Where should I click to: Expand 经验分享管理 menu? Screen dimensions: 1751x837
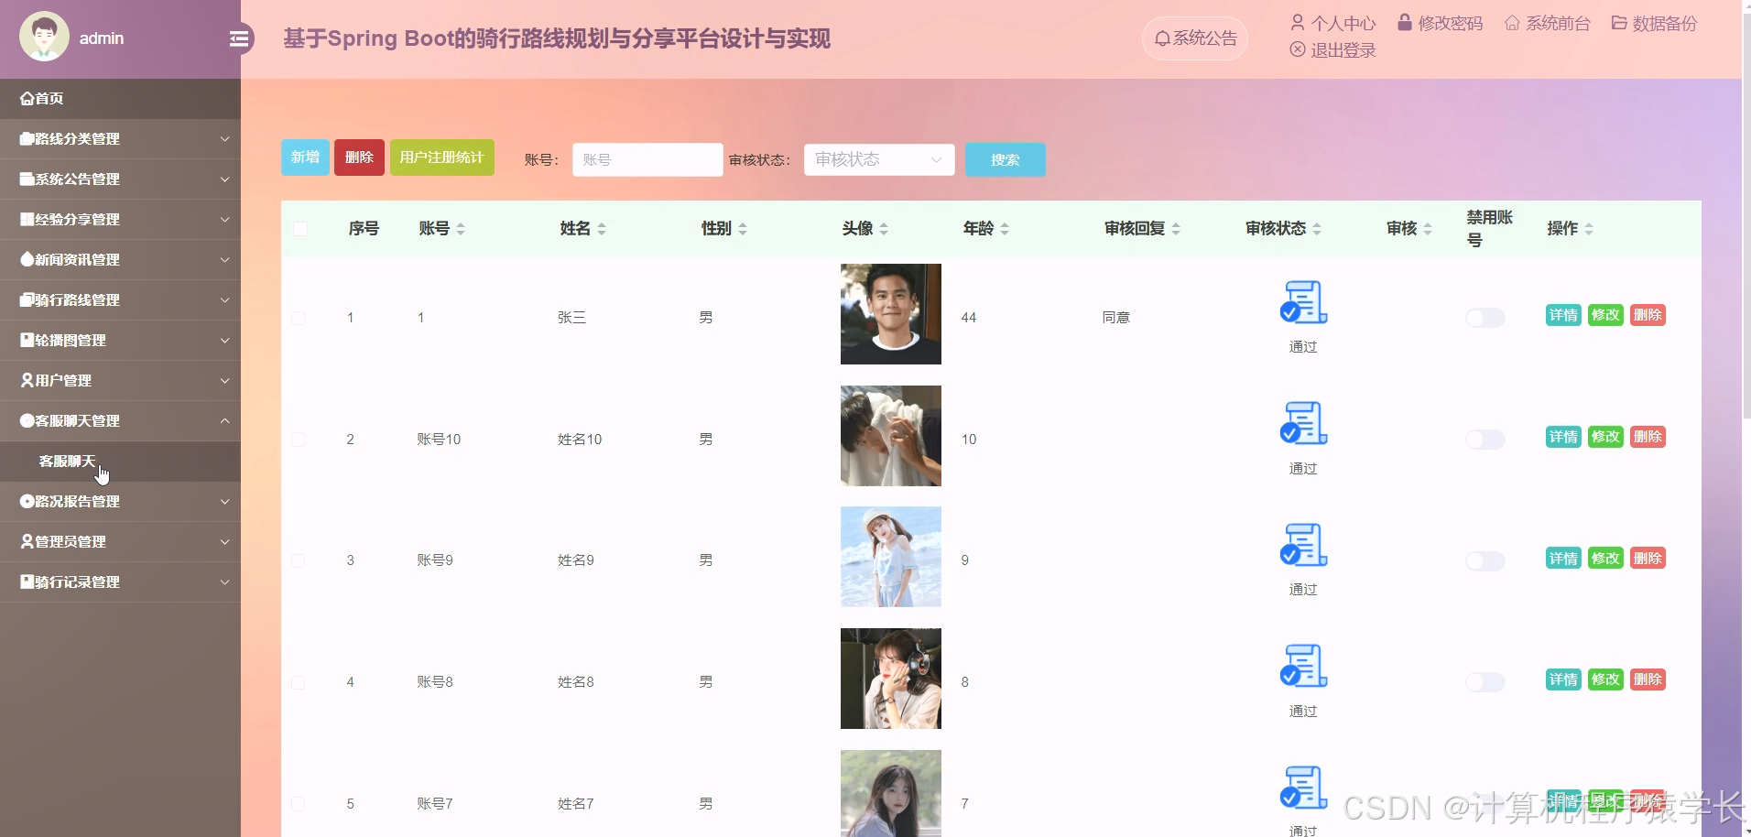pos(120,220)
